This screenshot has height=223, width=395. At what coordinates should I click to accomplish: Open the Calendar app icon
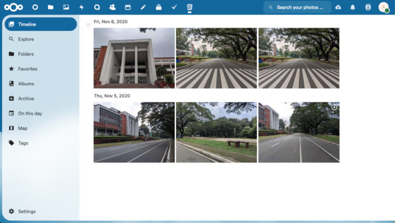128,7
